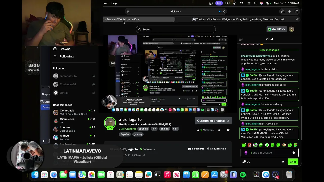Focus the Kick Search field
This screenshot has height=182, width=324.
(176, 29)
